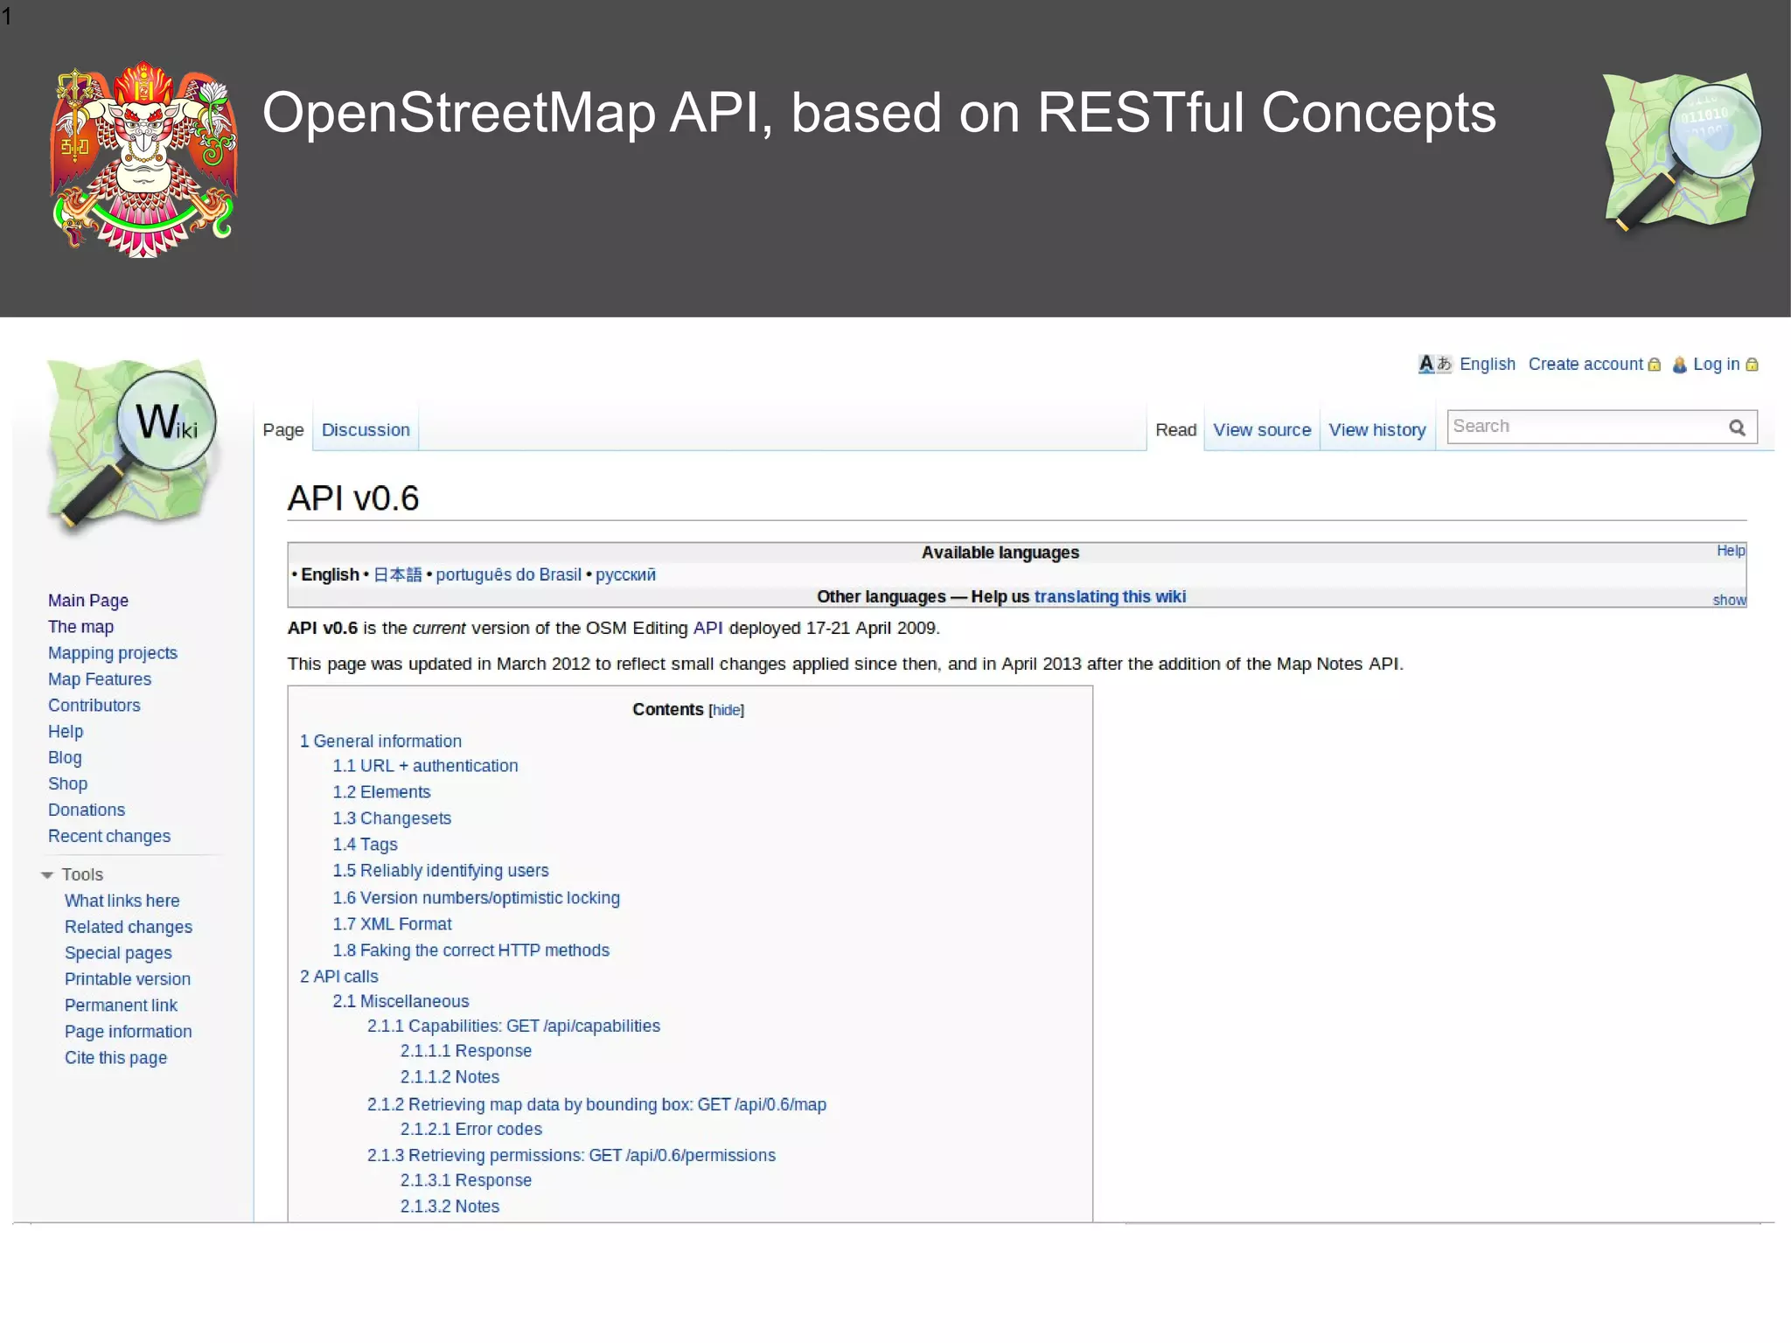Open Printable version link
Image resolution: width=1791 pixels, height=1343 pixels.
pos(128,979)
